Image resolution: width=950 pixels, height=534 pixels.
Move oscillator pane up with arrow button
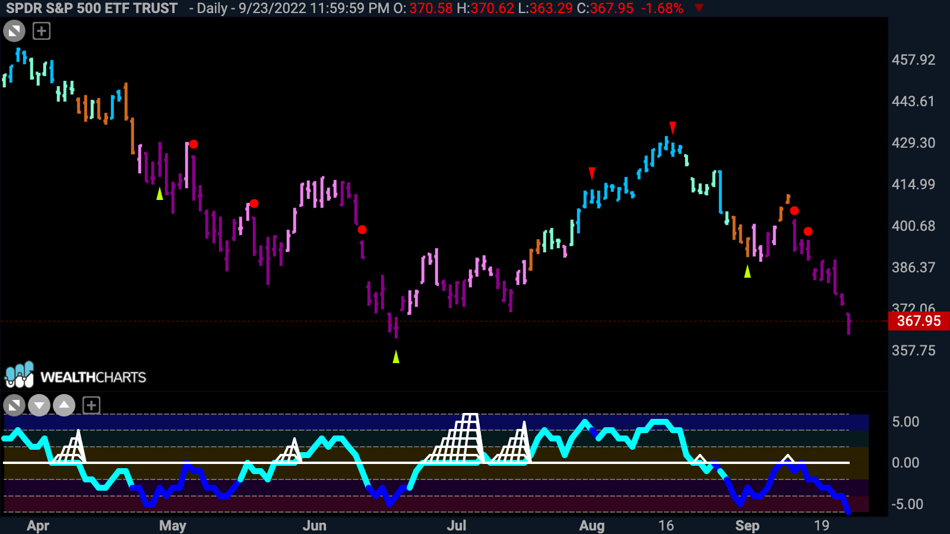(64, 406)
